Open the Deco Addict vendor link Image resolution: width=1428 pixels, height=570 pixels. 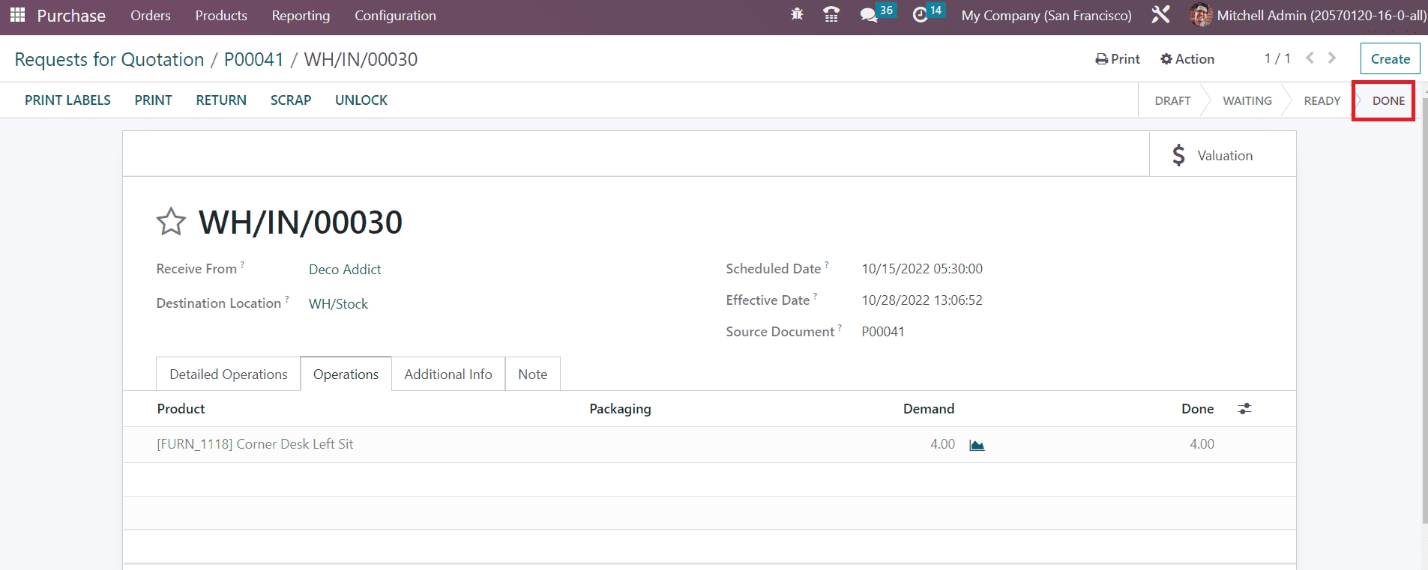coord(345,270)
